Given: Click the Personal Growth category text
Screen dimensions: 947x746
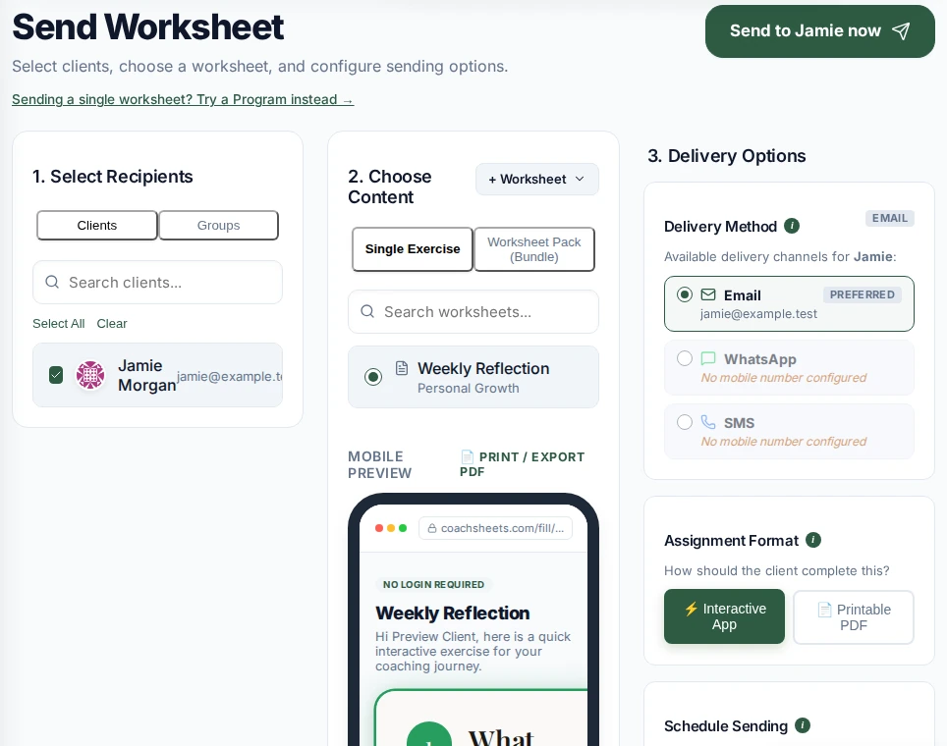Looking at the screenshot, I should tap(468, 388).
